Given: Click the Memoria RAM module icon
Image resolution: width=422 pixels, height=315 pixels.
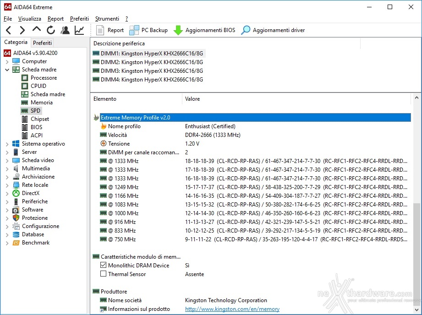Looking at the screenshot, I should coord(25,103).
